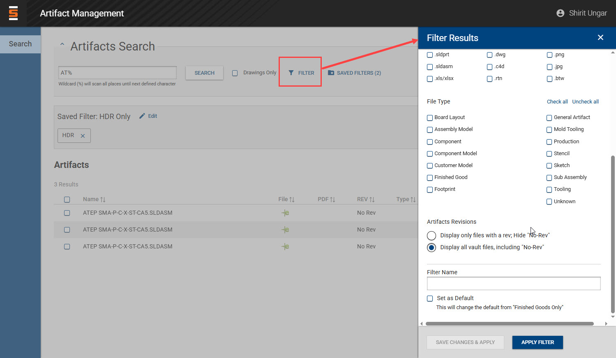Click the Filter Name text field

(513, 283)
